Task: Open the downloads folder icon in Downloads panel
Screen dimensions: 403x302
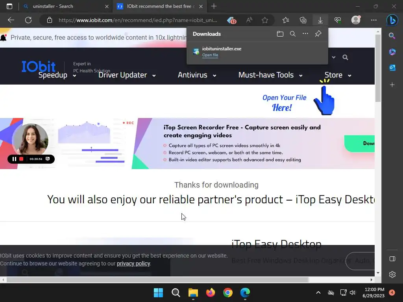Action: pyautogui.click(x=280, y=34)
